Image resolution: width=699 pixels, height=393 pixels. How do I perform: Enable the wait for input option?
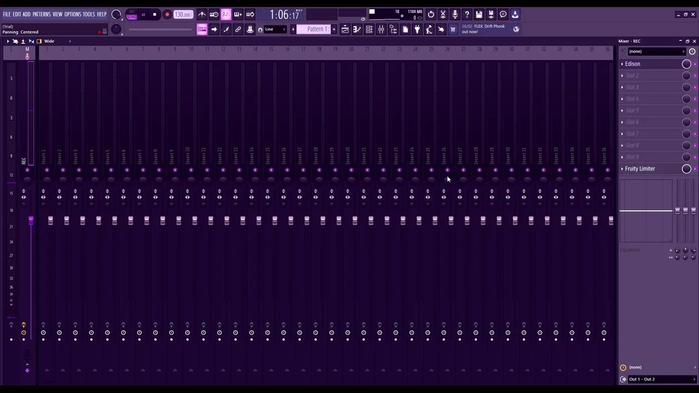(x=214, y=15)
